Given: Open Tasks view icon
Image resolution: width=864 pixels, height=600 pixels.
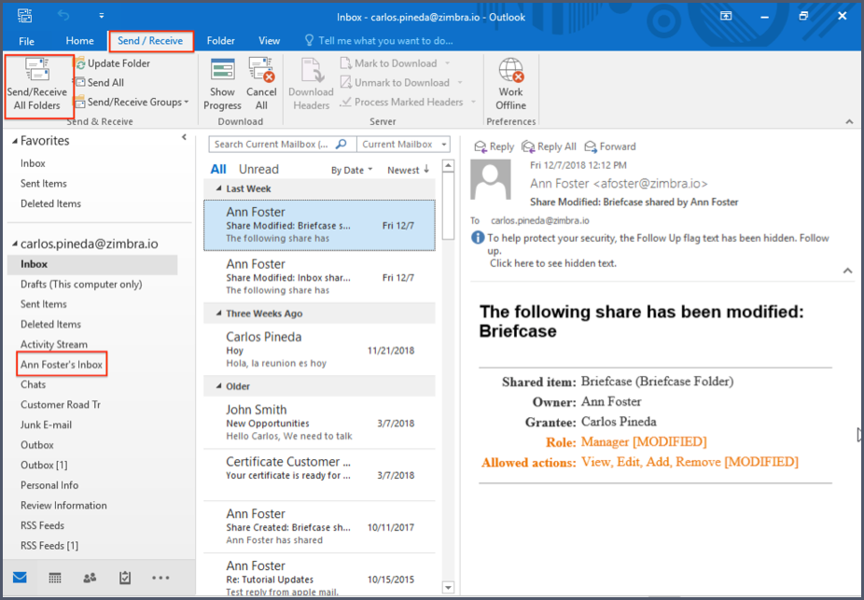Looking at the screenshot, I should tap(125, 578).
